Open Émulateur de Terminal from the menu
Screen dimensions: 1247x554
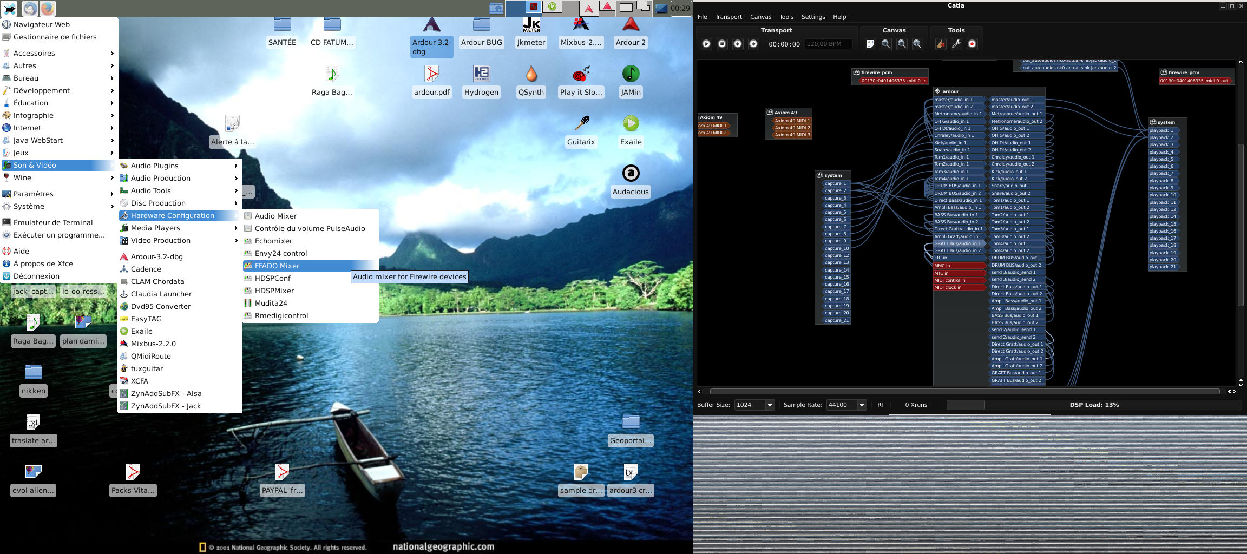click(58, 222)
